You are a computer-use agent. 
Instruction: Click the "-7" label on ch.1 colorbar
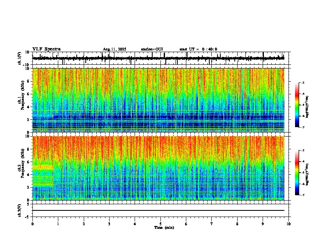click(303, 128)
